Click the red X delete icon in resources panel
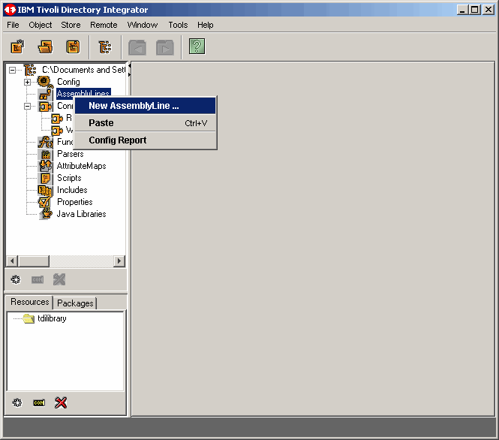This screenshot has width=499, height=440. coord(61,402)
